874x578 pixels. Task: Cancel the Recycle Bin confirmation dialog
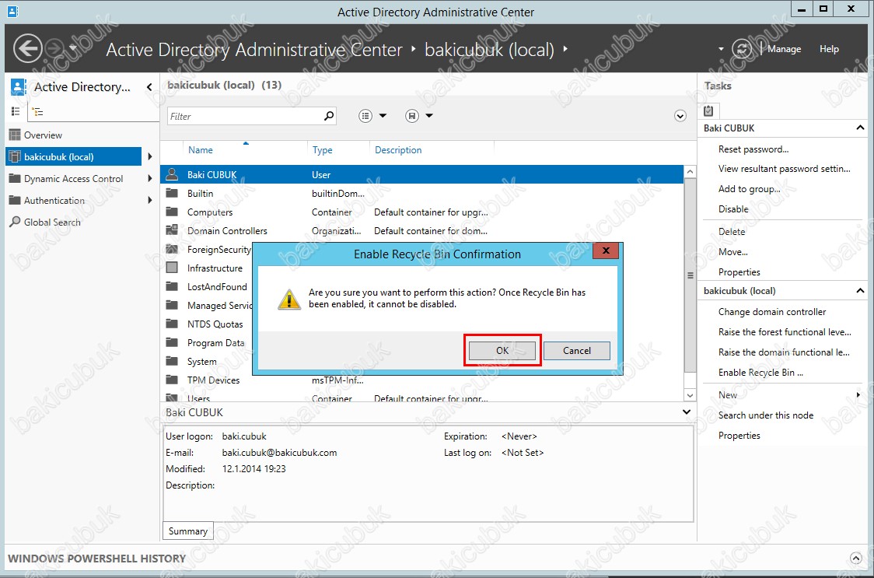pos(576,350)
